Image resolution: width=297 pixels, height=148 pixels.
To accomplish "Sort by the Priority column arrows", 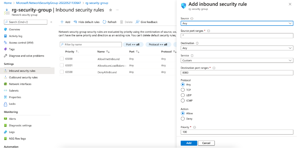I will pos(77,52).
